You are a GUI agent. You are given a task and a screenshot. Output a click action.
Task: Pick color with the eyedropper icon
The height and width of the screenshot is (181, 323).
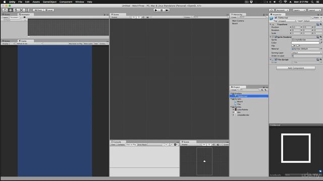(x=321, y=43)
